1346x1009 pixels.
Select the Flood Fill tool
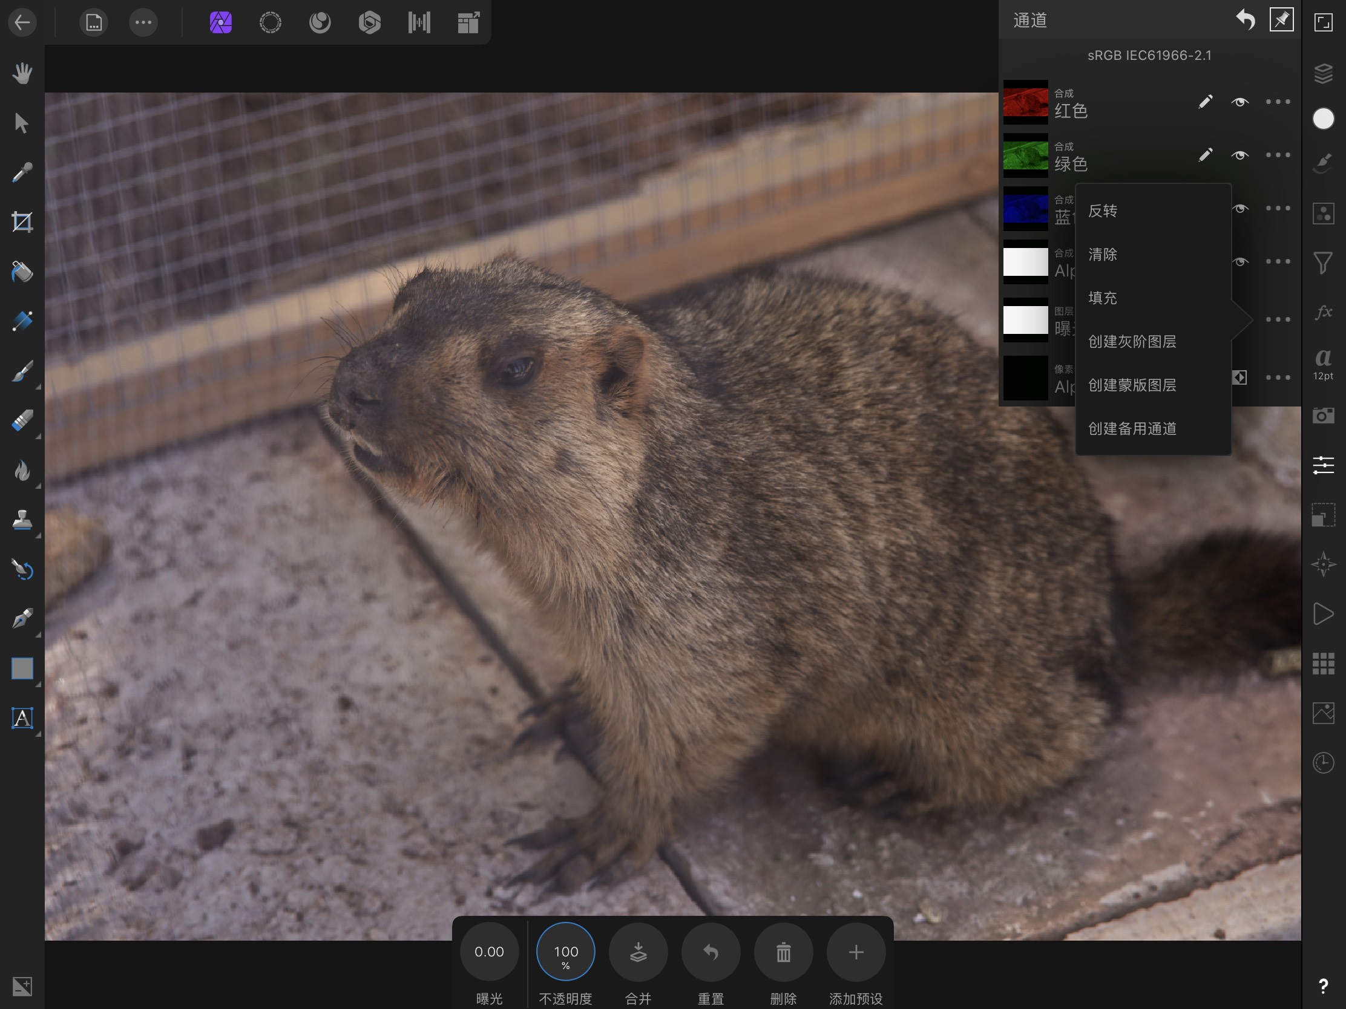22,271
